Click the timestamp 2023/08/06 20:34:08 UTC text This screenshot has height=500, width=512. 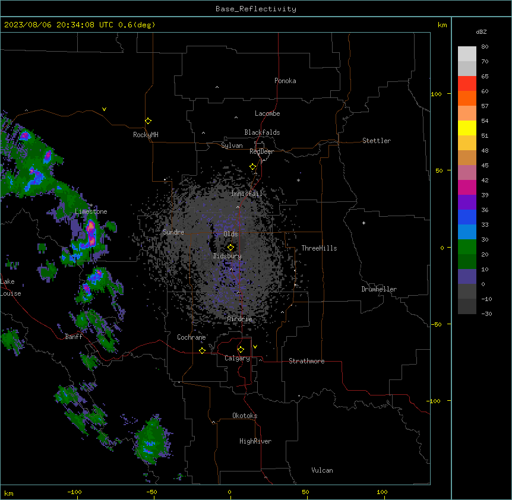[59, 25]
